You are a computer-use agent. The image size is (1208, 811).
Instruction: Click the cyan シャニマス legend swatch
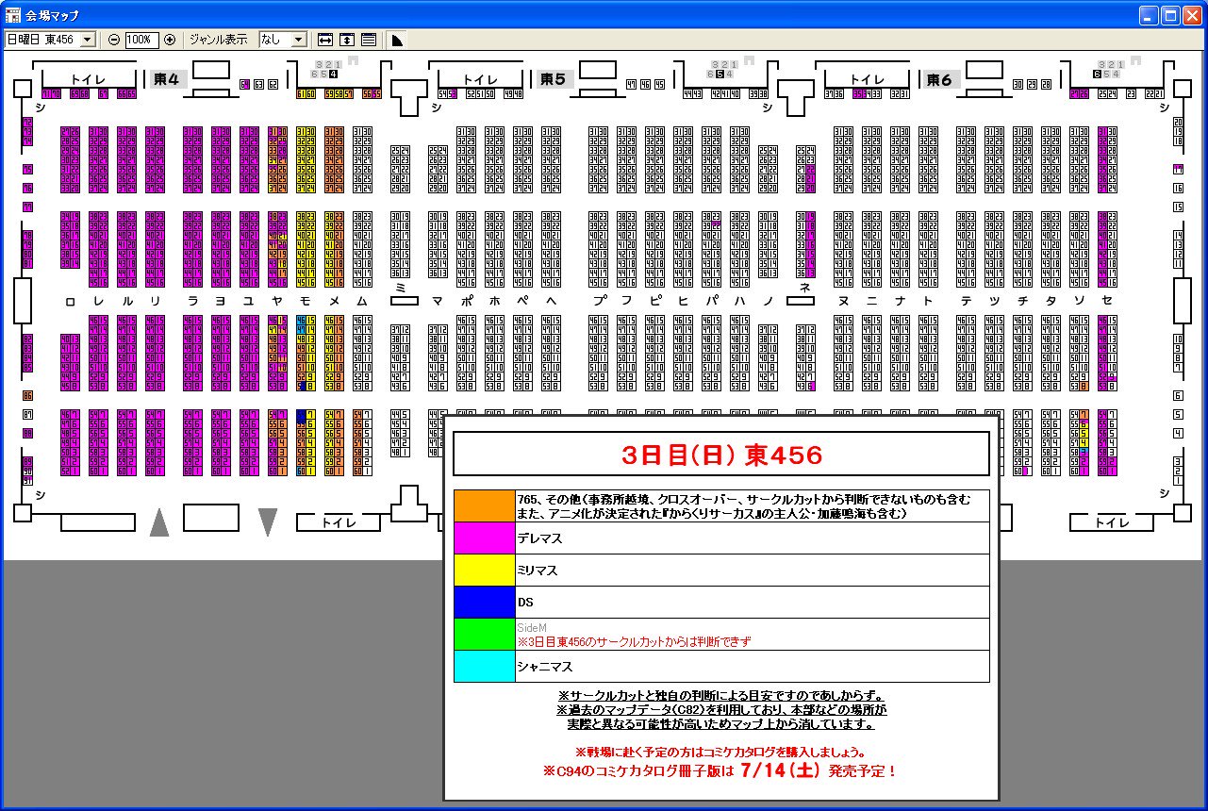coord(485,666)
